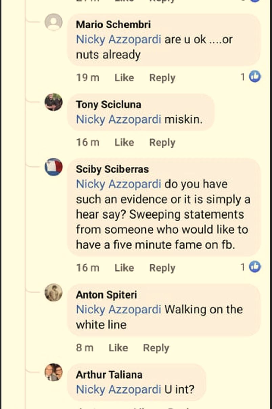Image resolution: width=272 pixels, height=409 pixels.
Task: Click Mario Schembri's name
Action: click(x=113, y=24)
